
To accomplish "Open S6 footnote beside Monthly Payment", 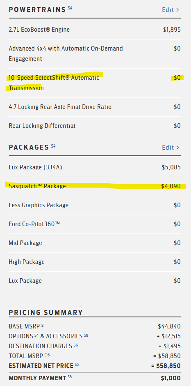I will tap(70, 377).
